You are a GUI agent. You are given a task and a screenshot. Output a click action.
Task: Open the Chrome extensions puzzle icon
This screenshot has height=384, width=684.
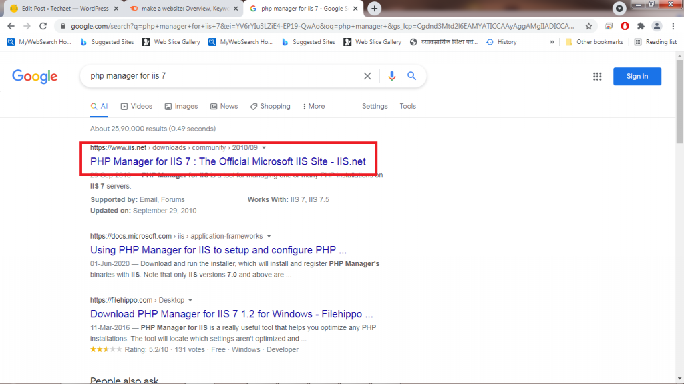(641, 26)
